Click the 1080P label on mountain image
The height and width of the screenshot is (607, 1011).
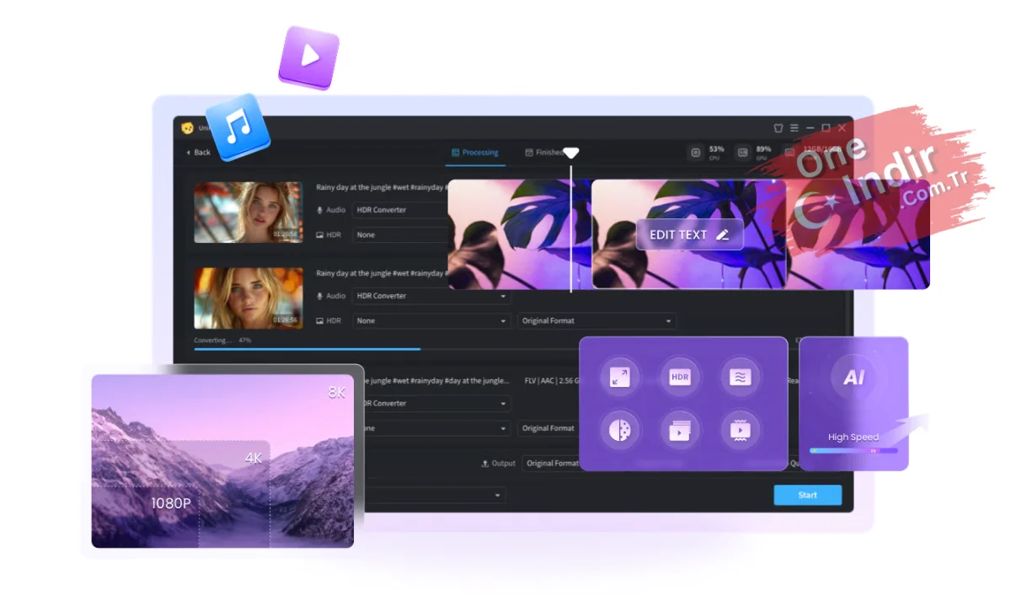[x=170, y=503]
